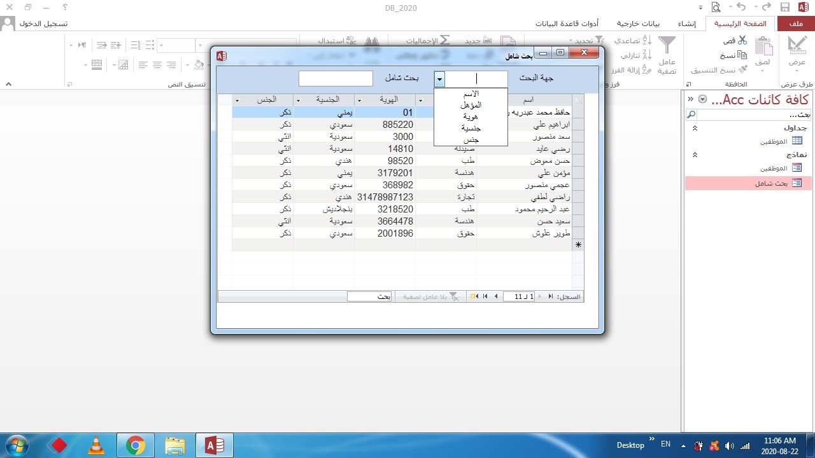Click the Filter funnel (عامل تصفية) icon
Image resolution: width=815 pixels, height=458 pixels.
(667, 45)
